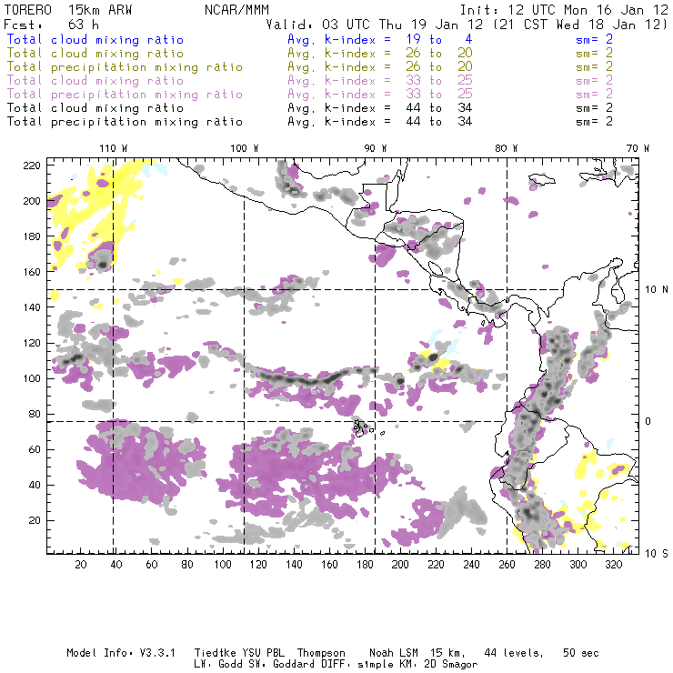This screenshot has height=673, width=673.
Task: Click the 'TORERO 15km ARW' title text
Action: pos(68,10)
